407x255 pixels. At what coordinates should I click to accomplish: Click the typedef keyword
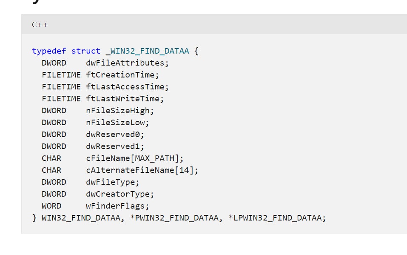(x=49, y=51)
